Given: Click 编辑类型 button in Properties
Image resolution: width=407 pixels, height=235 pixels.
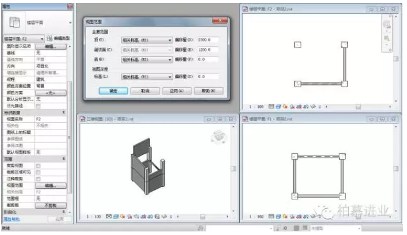Looking at the screenshot, I should tap(58, 39).
